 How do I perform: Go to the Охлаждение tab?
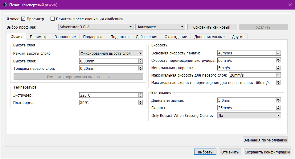[175, 37]
